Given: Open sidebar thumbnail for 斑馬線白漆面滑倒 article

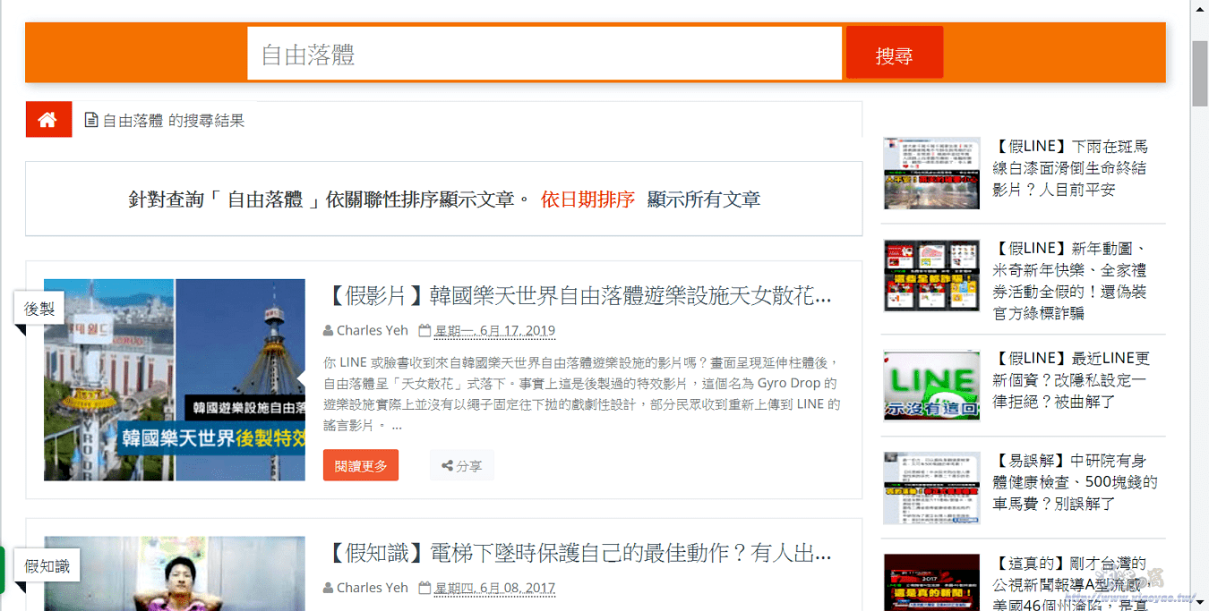Looking at the screenshot, I should coord(931,173).
